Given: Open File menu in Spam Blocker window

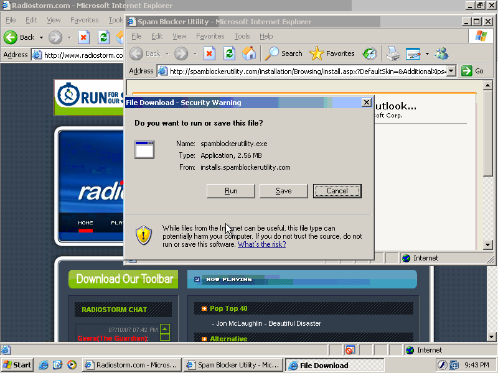Looking at the screenshot, I should pos(136,36).
